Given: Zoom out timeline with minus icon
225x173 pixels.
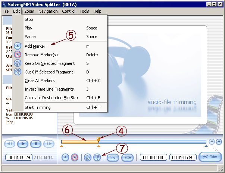Looking at the screenshot, I should [212, 142].
